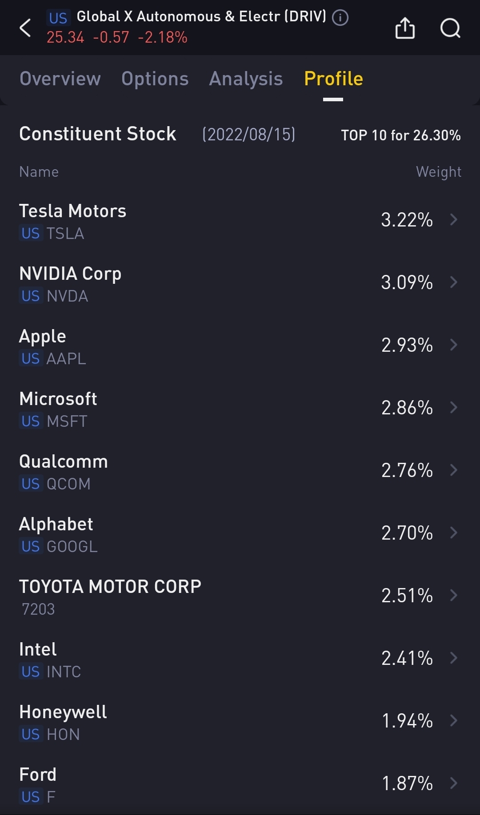Image resolution: width=480 pixels, height=815 pixels.
Task: Switch to the Overview tab
Action: pyautogui.click(x=60, y=79)
